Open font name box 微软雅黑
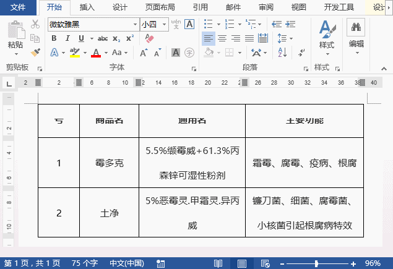Image resolution: width=393 pixels, height=269 pixels. (93, 24)
